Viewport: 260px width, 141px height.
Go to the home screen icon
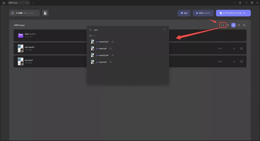pos(4,3)
